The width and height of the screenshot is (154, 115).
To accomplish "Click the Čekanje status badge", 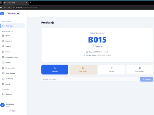I will click(x=97, y=46).
